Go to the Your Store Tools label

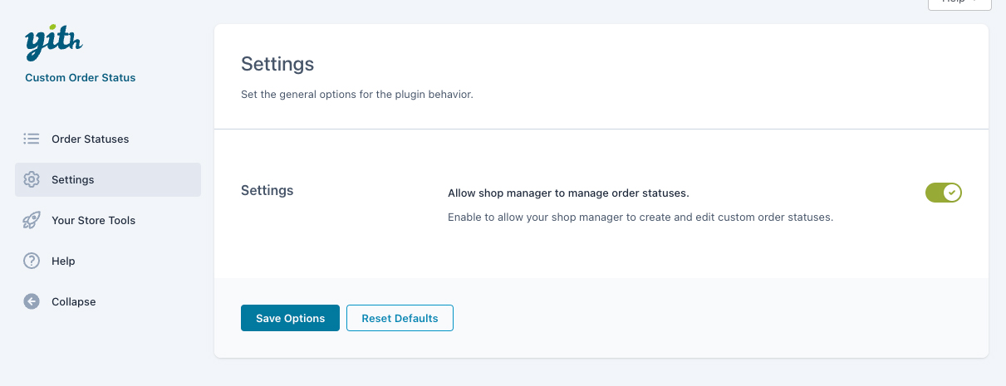[x=93, y=220]
